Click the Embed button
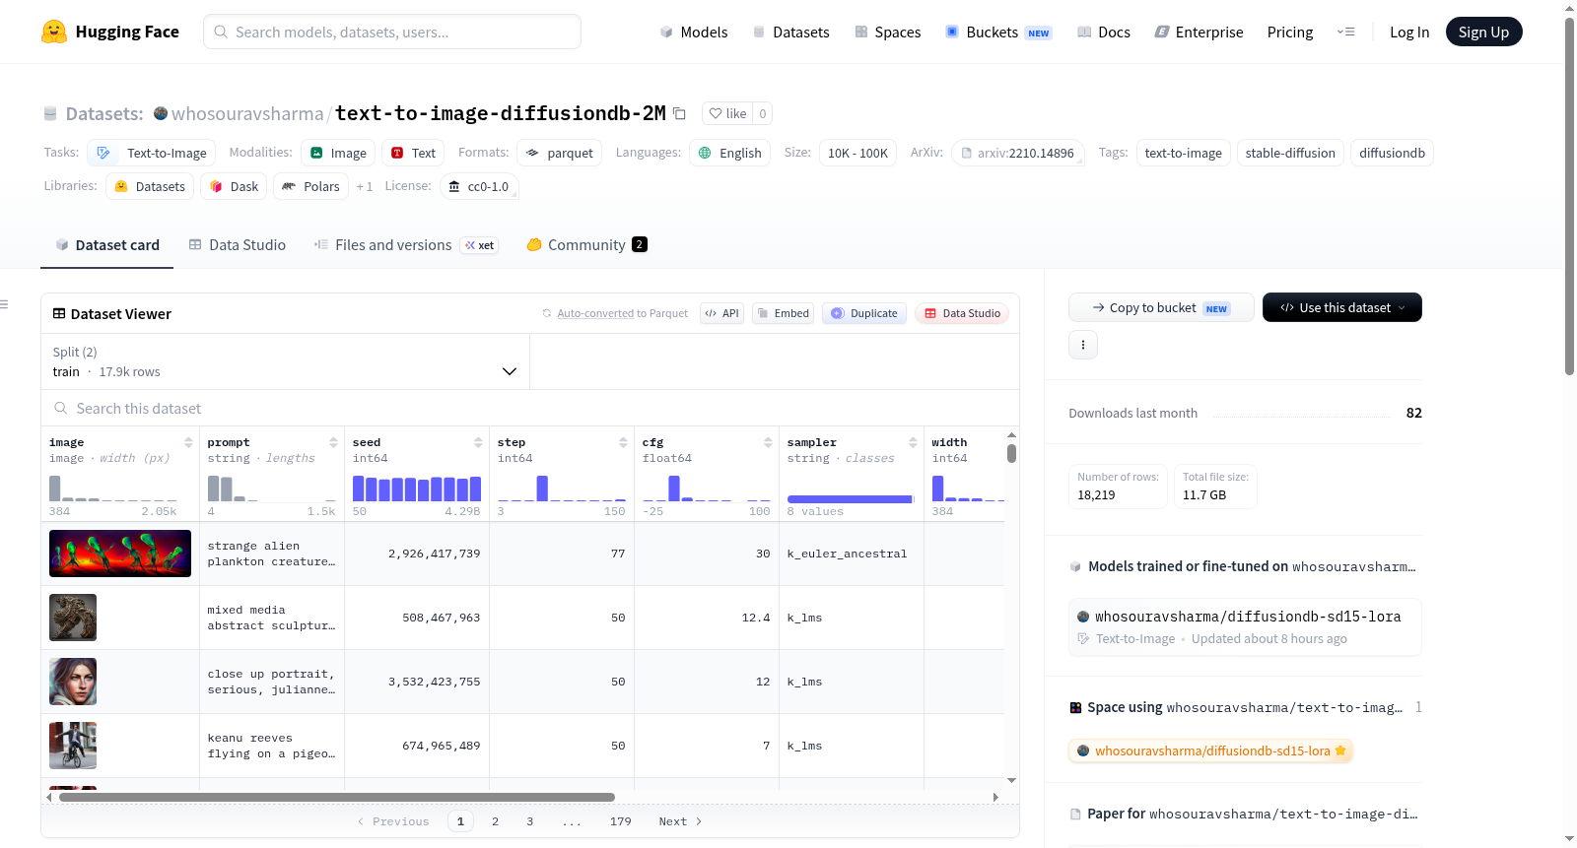Viewport: 1577px width, 848px height. [783, 313]
